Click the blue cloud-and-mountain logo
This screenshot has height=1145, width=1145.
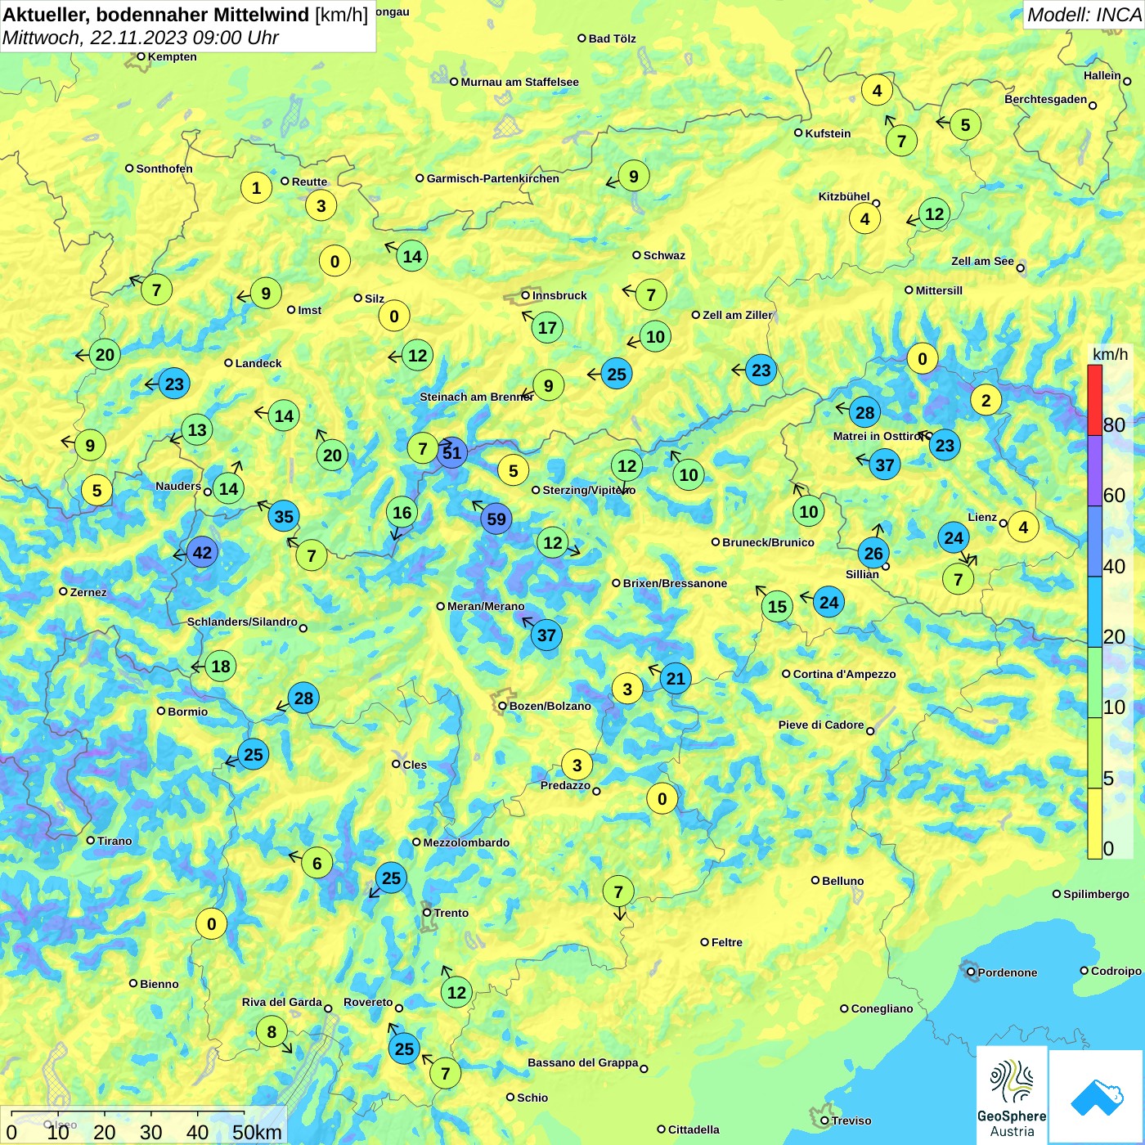point(1096,1096)
